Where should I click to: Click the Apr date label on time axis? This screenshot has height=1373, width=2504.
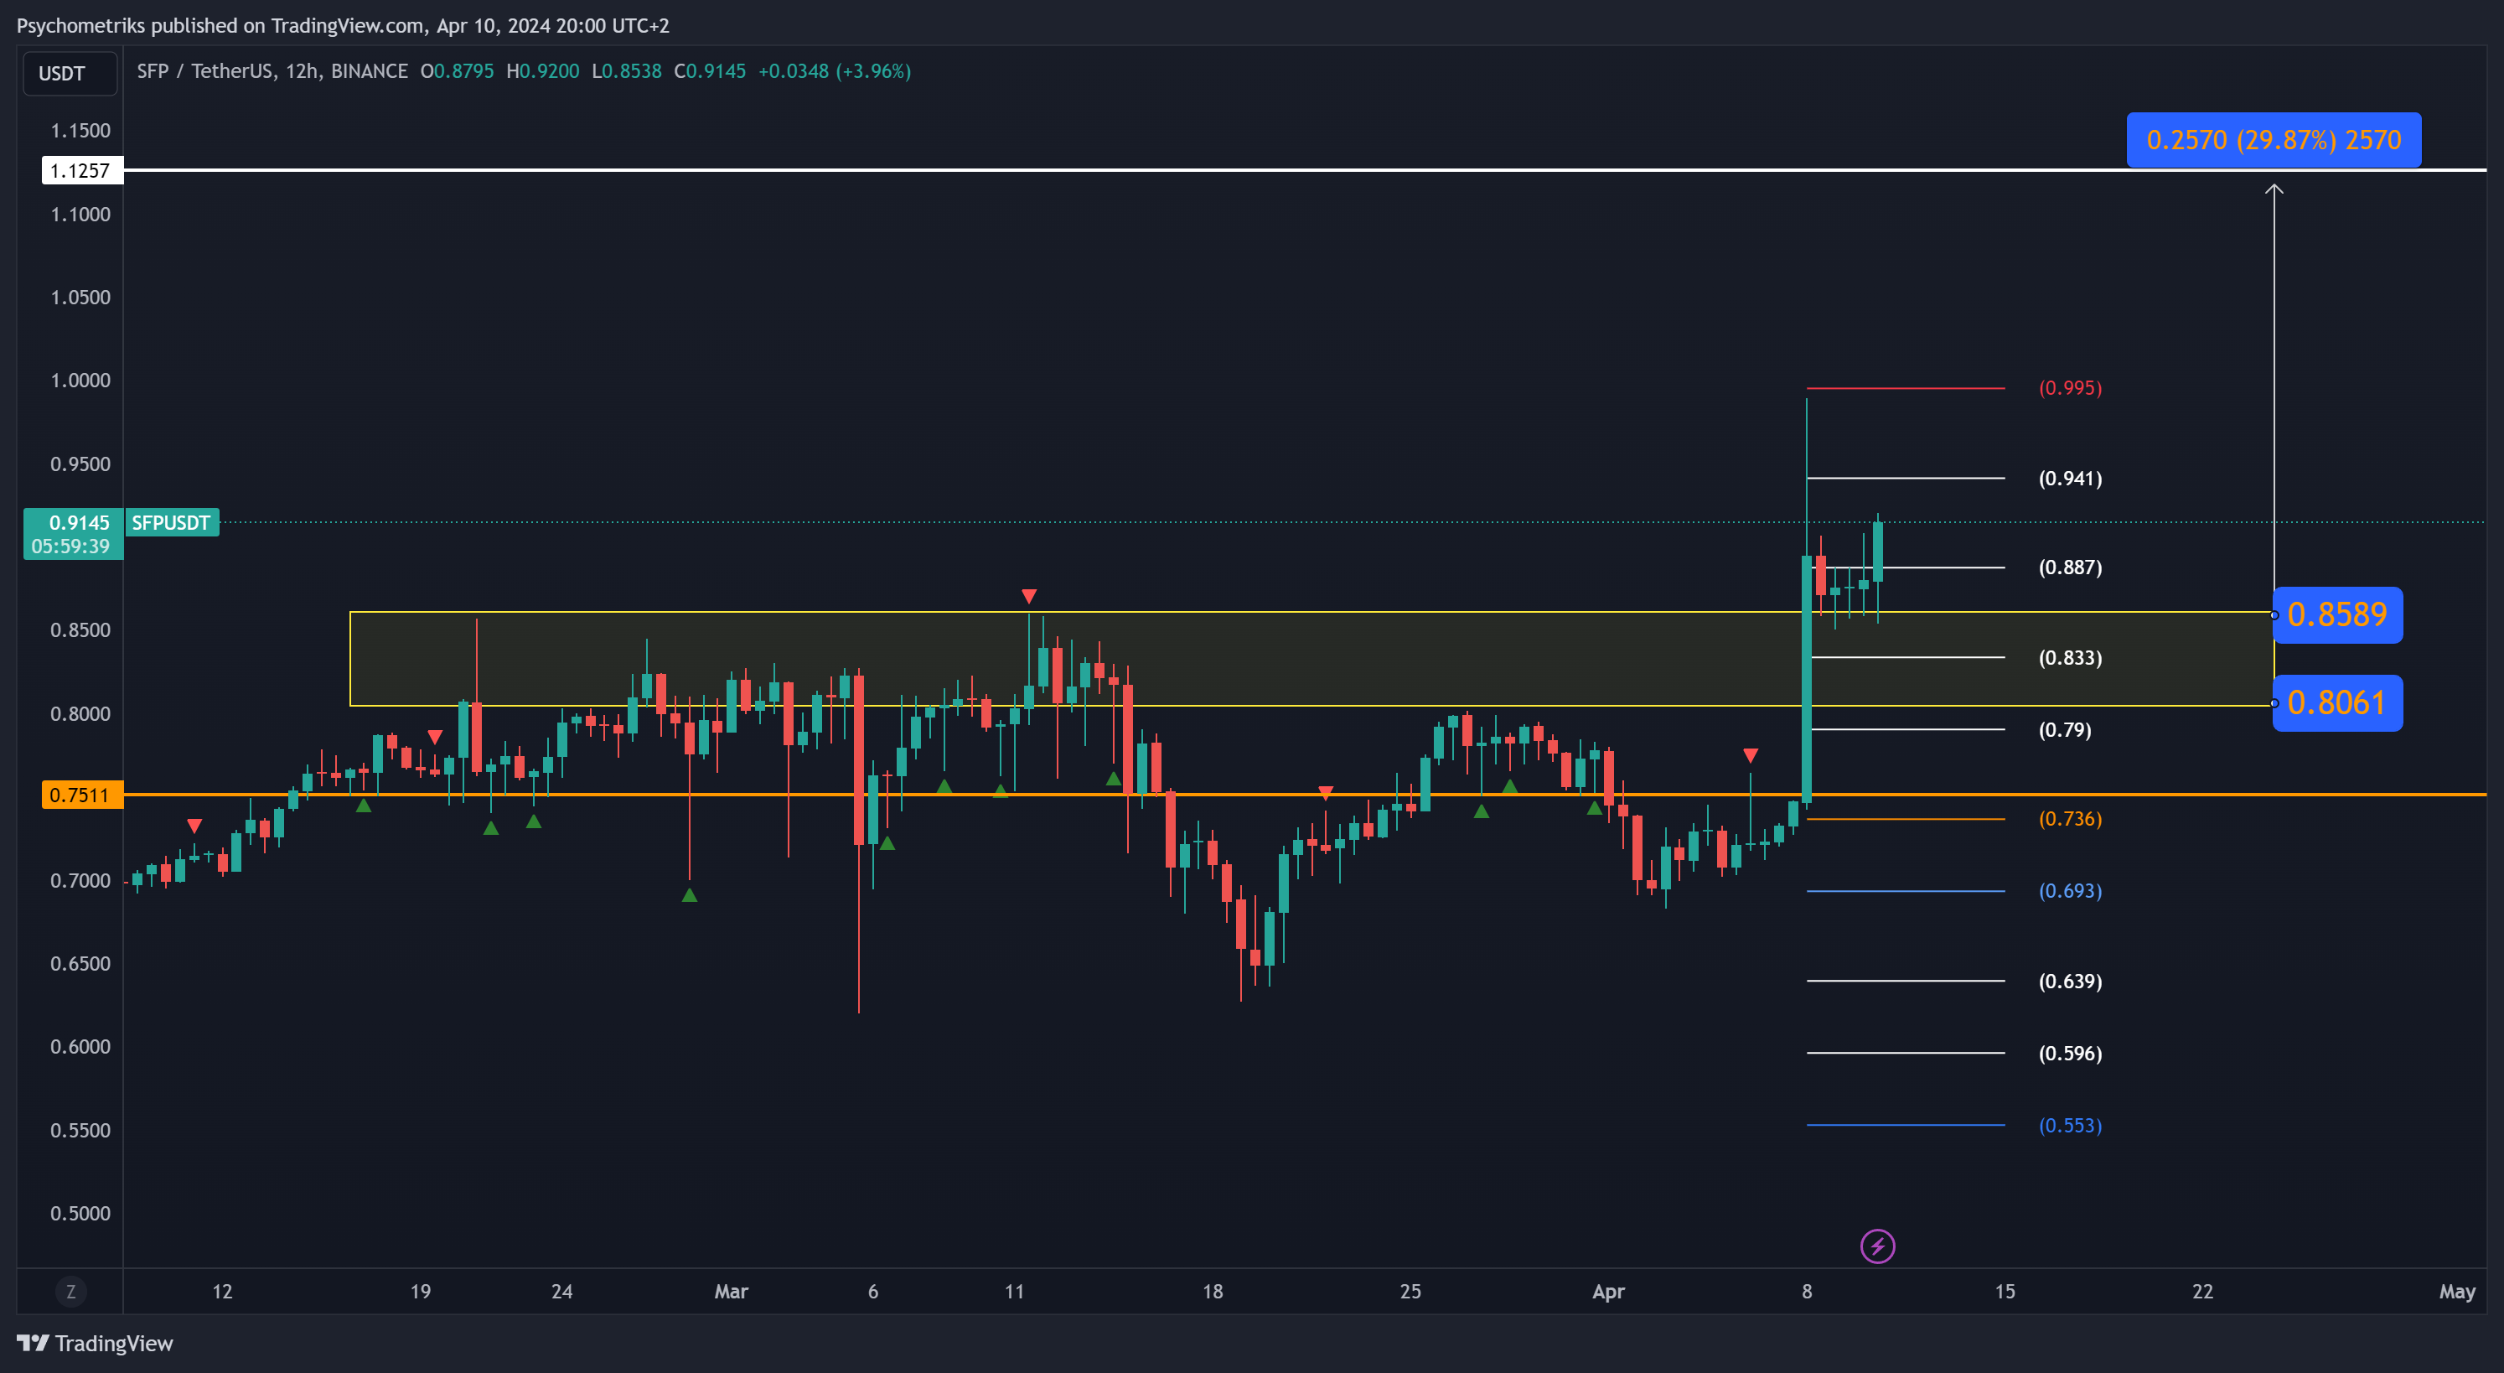(x=1608, y=1292)
